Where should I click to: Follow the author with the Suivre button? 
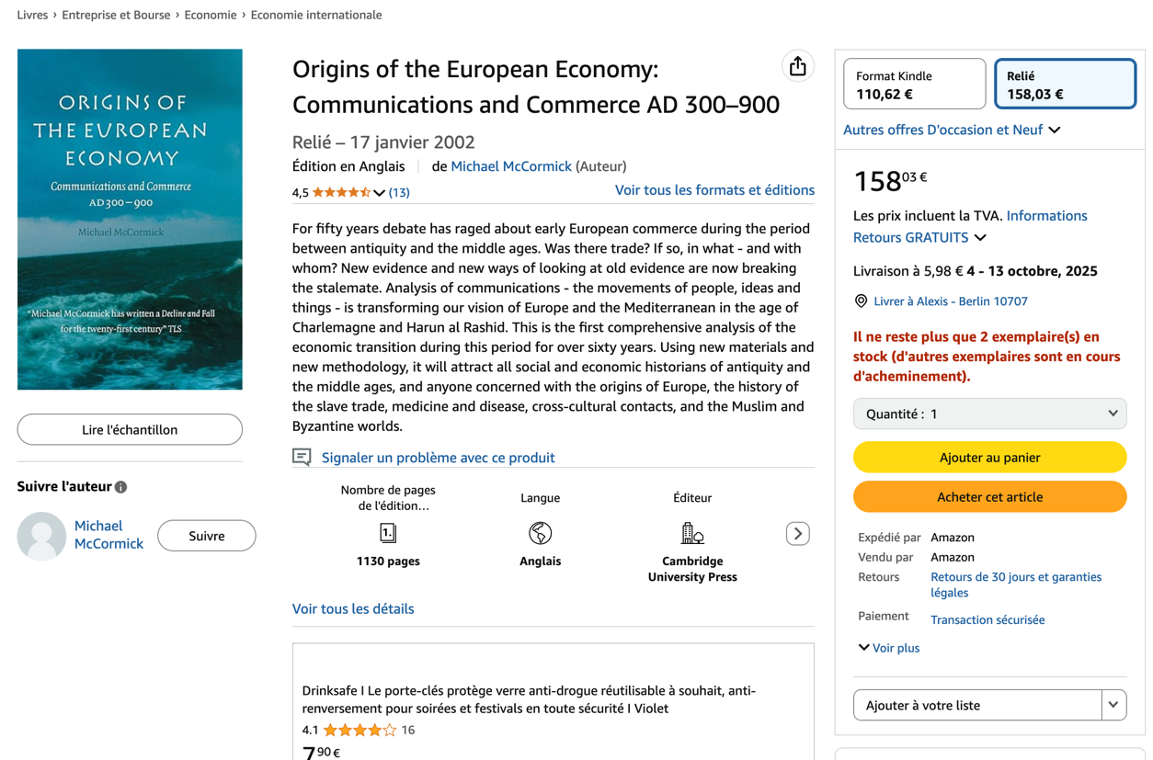(x=206, y=536)
